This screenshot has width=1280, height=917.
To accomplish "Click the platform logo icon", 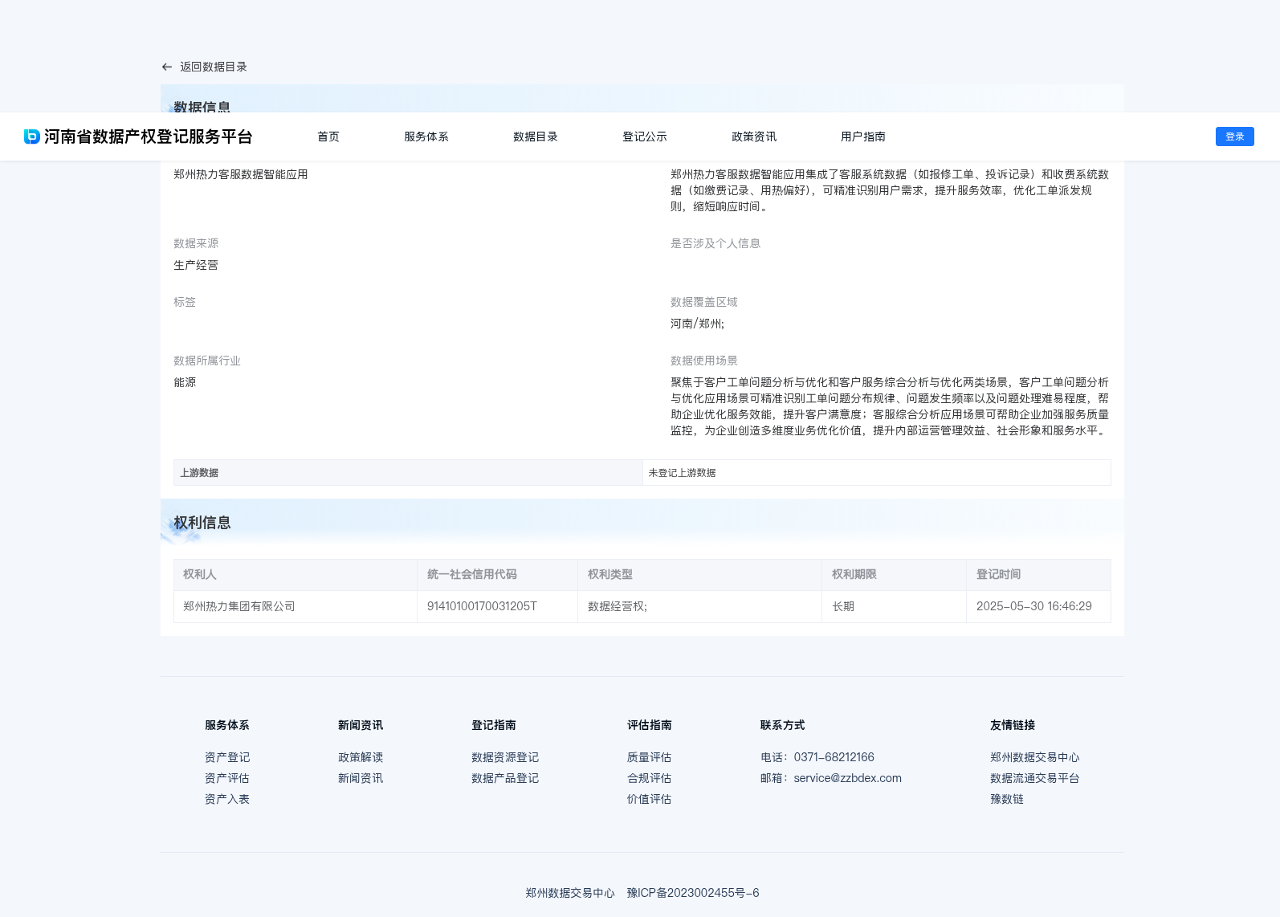I will tap(32, 137).
